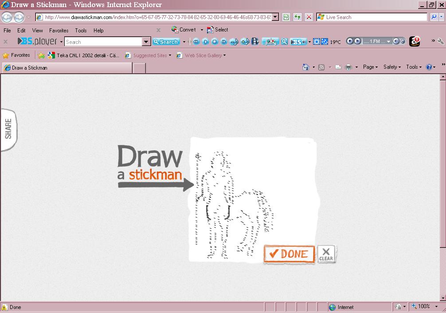446x313 pixels.
Task: Change zoom level at 100% in status bar
Action: (424, 306)
